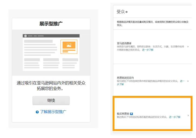
Task: Expand the 亚马逊消费者 chevron
Action: click(188, 47)
